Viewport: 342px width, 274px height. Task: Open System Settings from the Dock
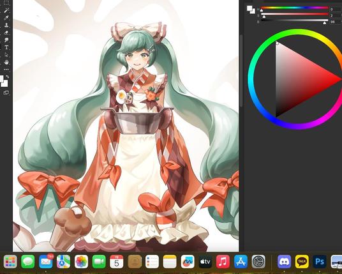(258, 262)
